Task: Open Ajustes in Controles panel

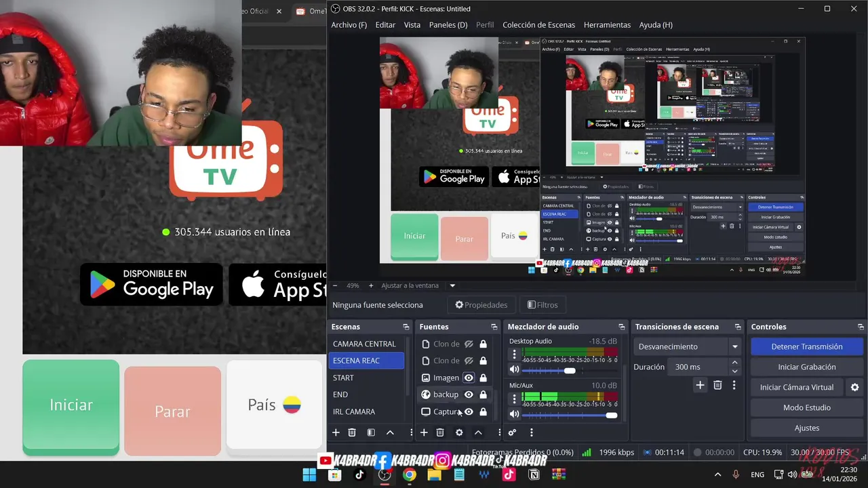Action: point(806,428)
